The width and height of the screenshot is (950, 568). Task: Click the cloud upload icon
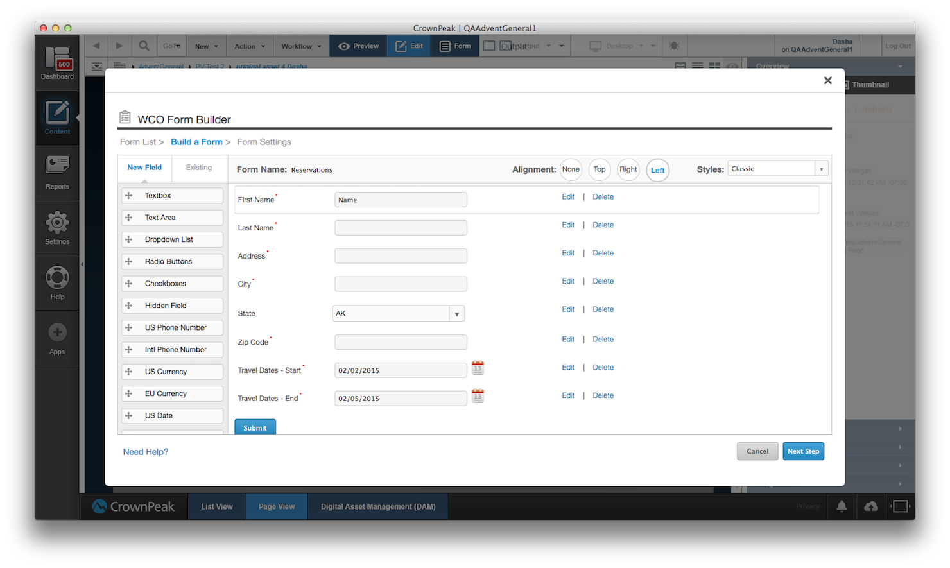pos(871,506)
